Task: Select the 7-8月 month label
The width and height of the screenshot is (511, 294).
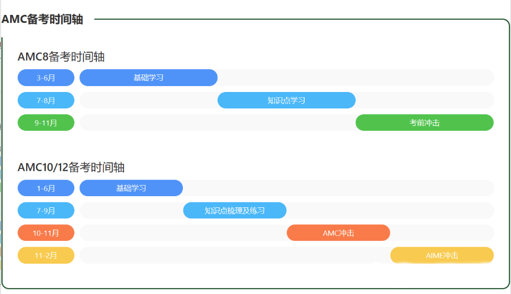Action: point(46,100)
